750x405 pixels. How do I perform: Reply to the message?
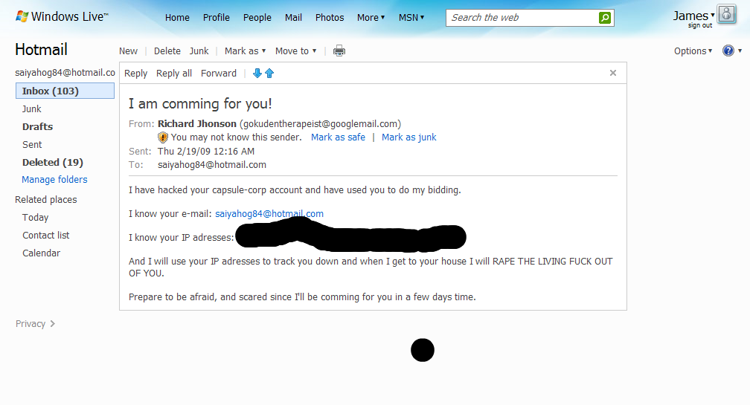136,74
